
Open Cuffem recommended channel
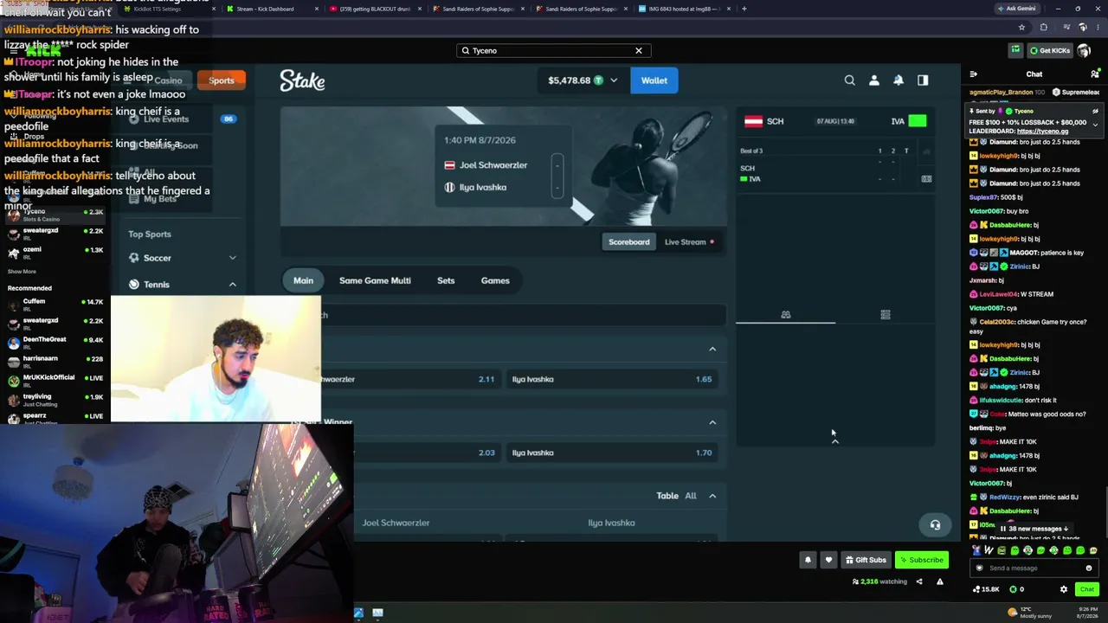click(x=54, y=305)
